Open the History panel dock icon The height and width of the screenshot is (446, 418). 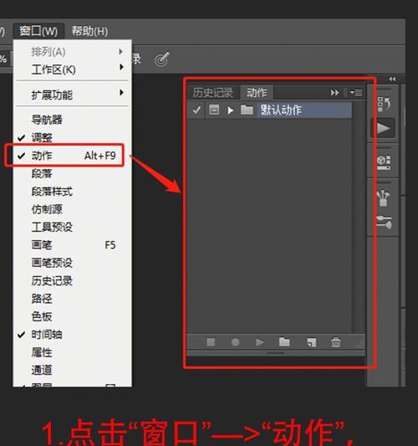tap(384, 104)
